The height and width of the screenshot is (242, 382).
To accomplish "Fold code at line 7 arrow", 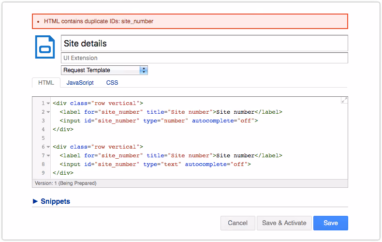I will (x=48, y=156).
